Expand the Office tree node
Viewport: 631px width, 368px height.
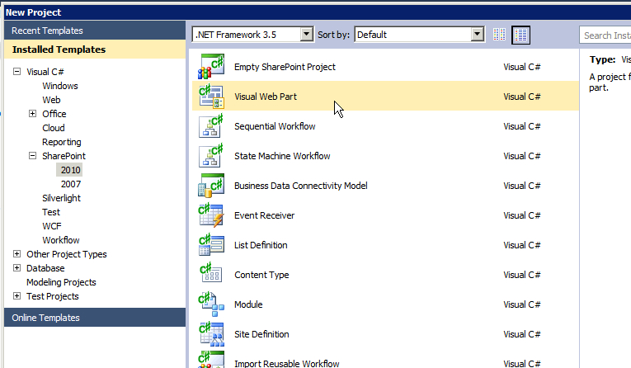pos(33,114)
